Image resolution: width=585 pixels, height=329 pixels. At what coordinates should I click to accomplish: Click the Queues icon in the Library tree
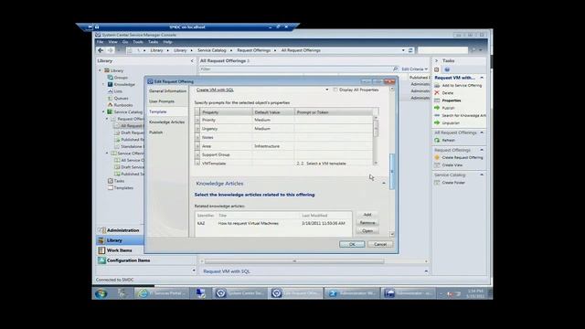111,98
